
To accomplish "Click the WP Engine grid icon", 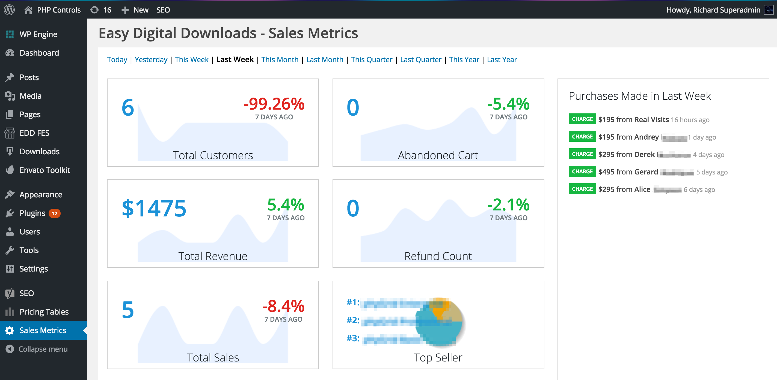I will click(x=10, y=34).
